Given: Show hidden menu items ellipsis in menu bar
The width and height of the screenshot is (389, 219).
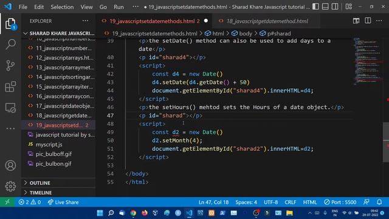Looking at the screenshot, I should 136,7.
